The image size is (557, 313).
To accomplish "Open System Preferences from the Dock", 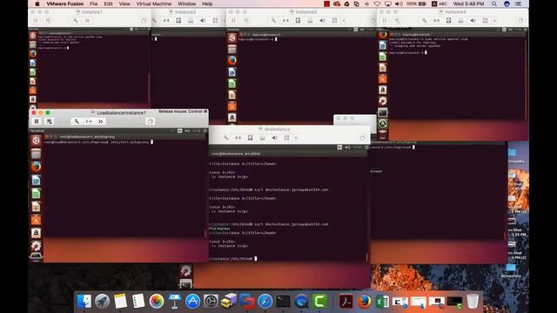I will pyautogui.click(x=211, y=302).
